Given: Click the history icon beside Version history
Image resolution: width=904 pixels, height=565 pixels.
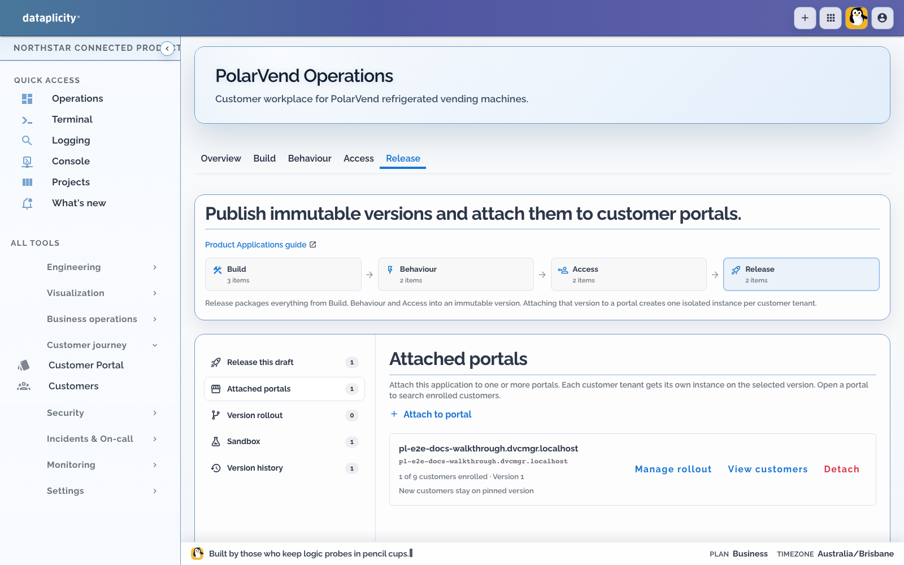Looking at the screenshot, I should (216, 468).
